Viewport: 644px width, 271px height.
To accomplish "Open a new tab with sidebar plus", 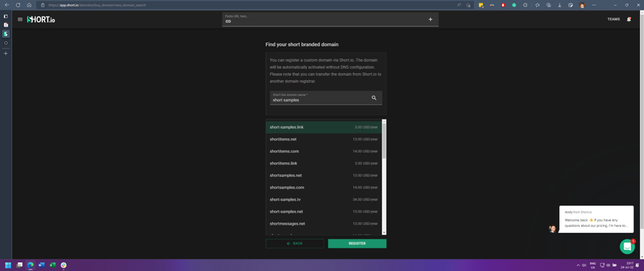I will 6,53.
